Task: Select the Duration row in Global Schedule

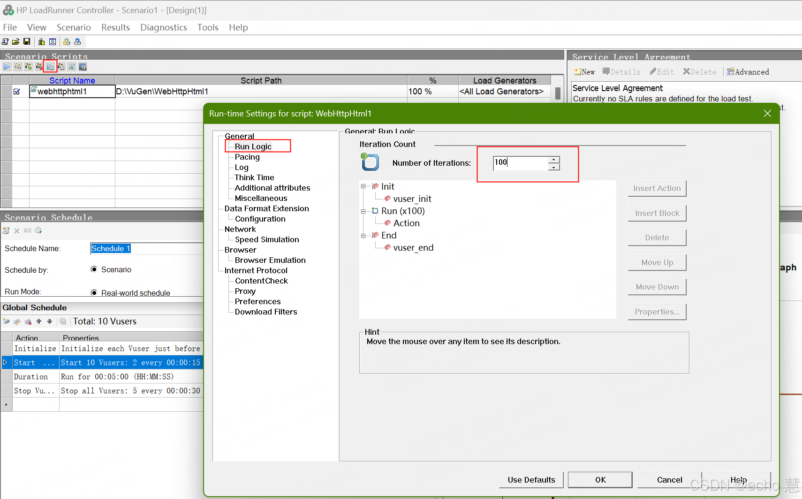Action: click(x=102, y=376)
